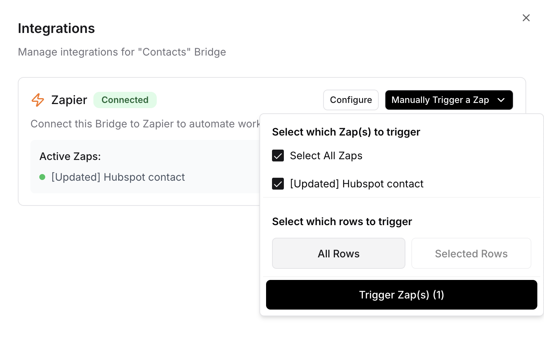
Task: Select the Active Zaps section
Action: [x=70, y=156]
